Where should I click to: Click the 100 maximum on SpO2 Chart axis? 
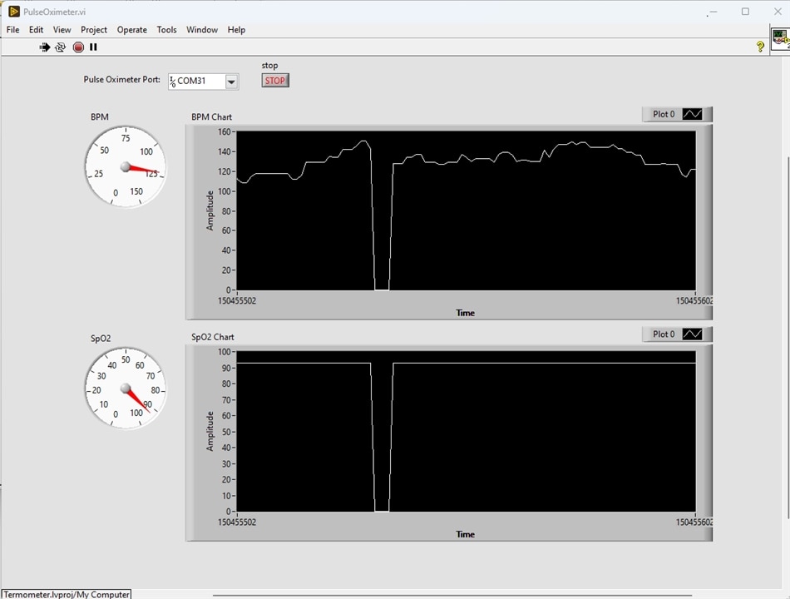coord(224,352)
